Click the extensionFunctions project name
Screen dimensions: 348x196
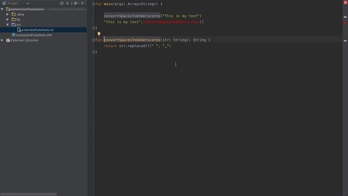(27, 9)
